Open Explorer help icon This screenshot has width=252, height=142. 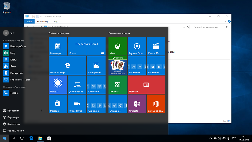point(229,21)
